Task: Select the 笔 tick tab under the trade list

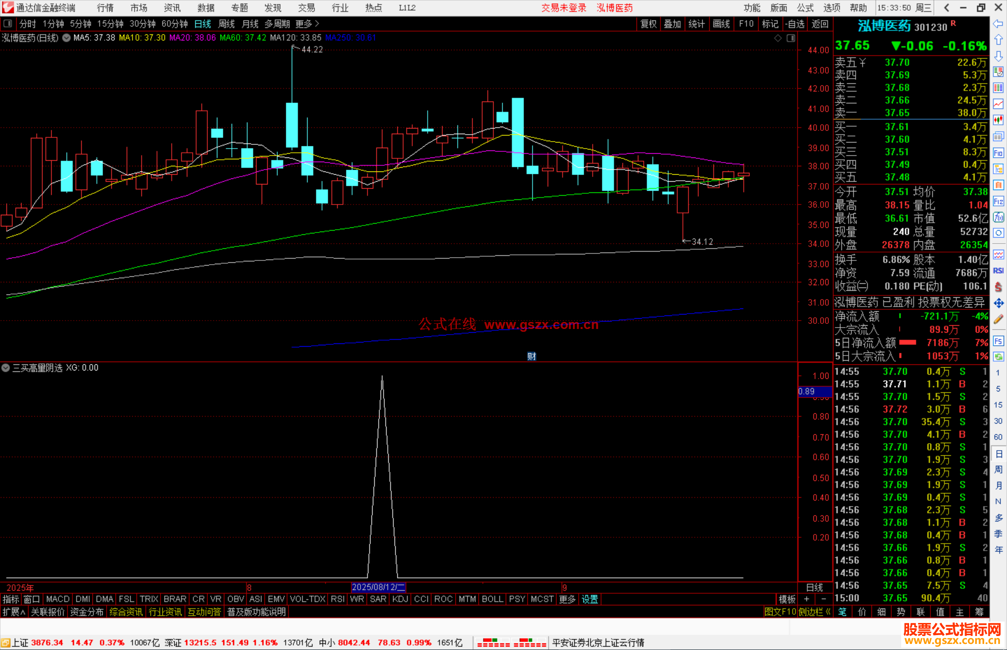Action: (x=842, y=612)
